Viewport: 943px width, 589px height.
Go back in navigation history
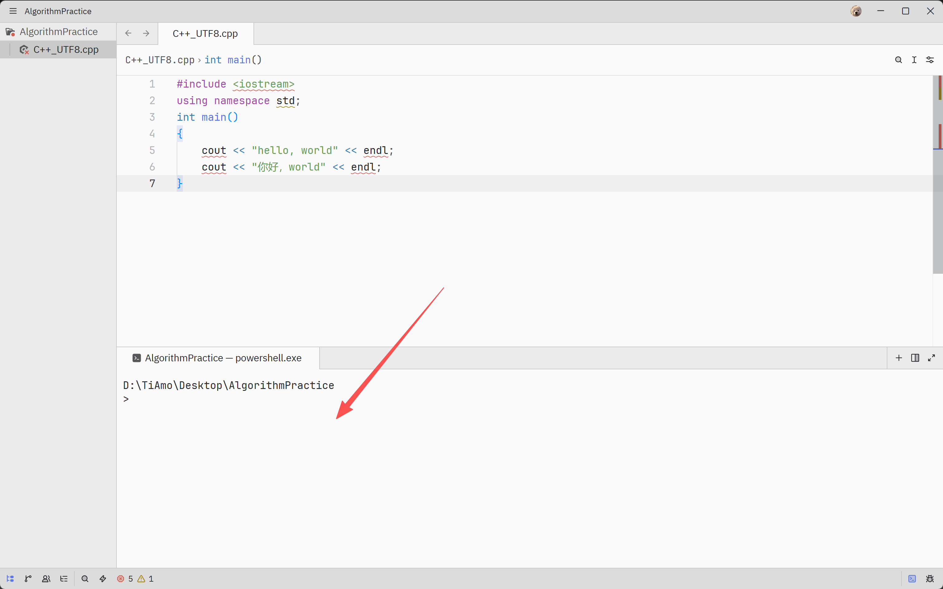(x=128, y=33)
